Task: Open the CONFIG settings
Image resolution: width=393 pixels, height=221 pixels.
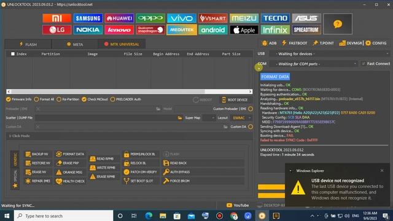Action: coord(376,43)
